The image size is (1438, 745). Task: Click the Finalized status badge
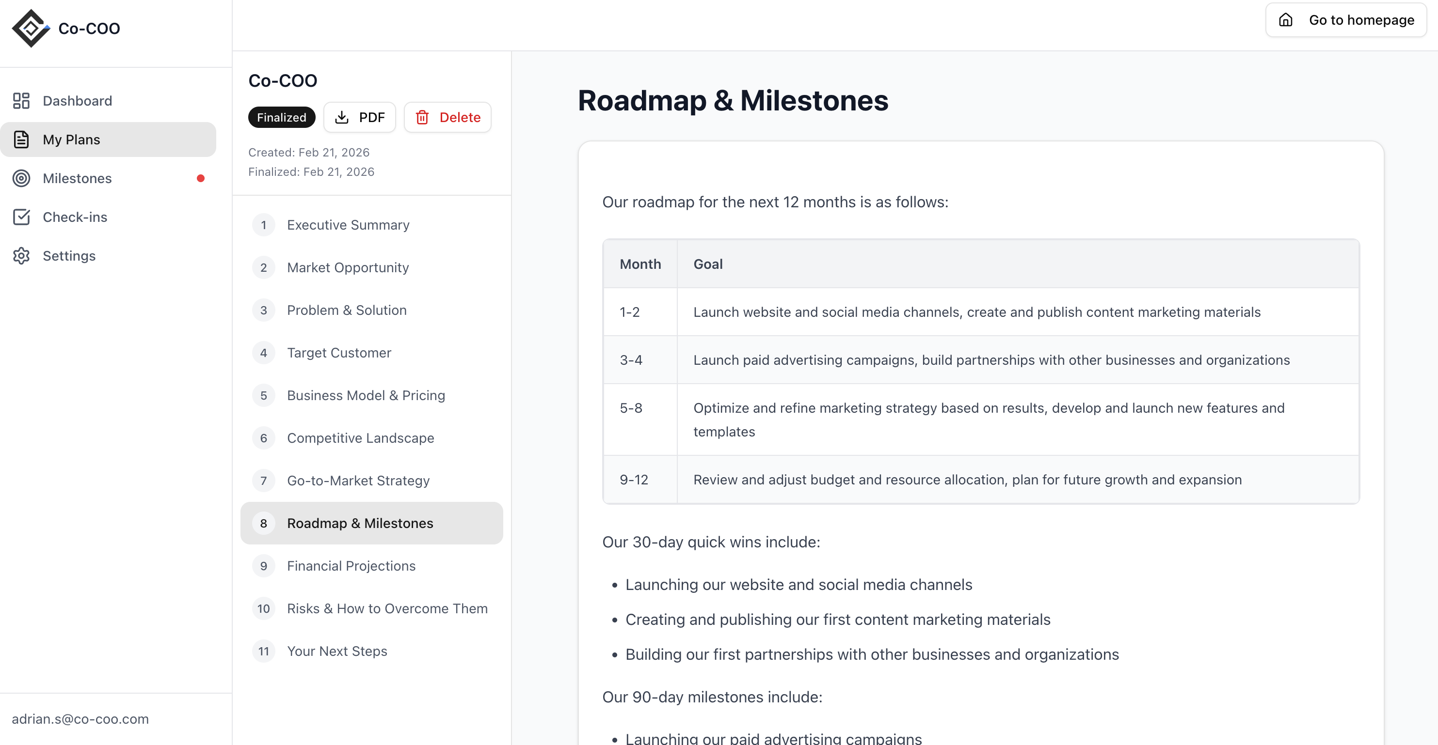tap(281, 117)
